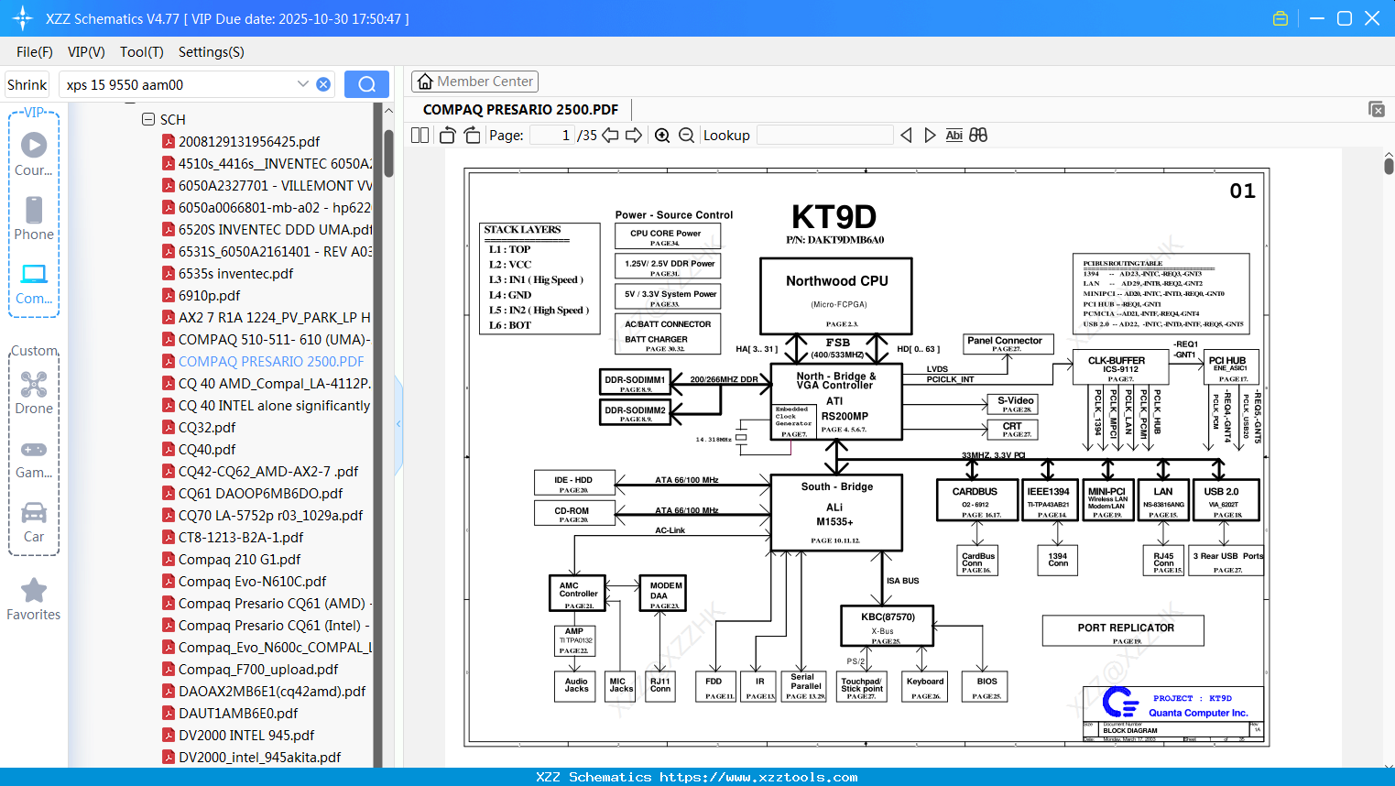Rotate the page counterclockwise
This screenshot has height=786, width=1395.
[448, 135]
